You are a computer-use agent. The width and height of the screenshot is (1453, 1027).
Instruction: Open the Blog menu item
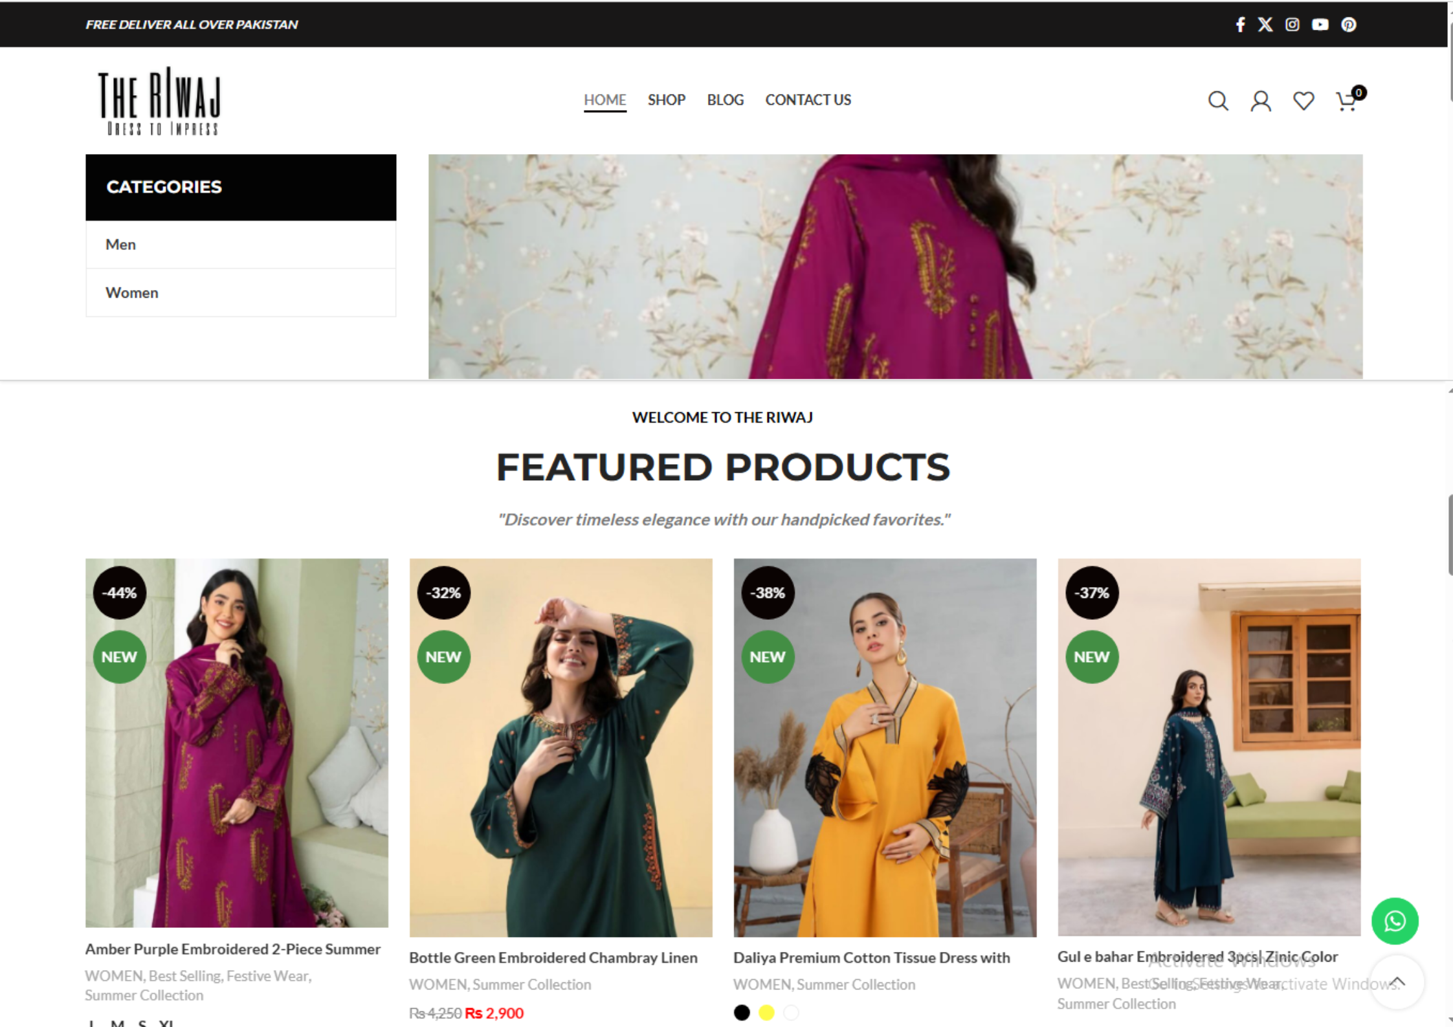[x=725, y=100]
